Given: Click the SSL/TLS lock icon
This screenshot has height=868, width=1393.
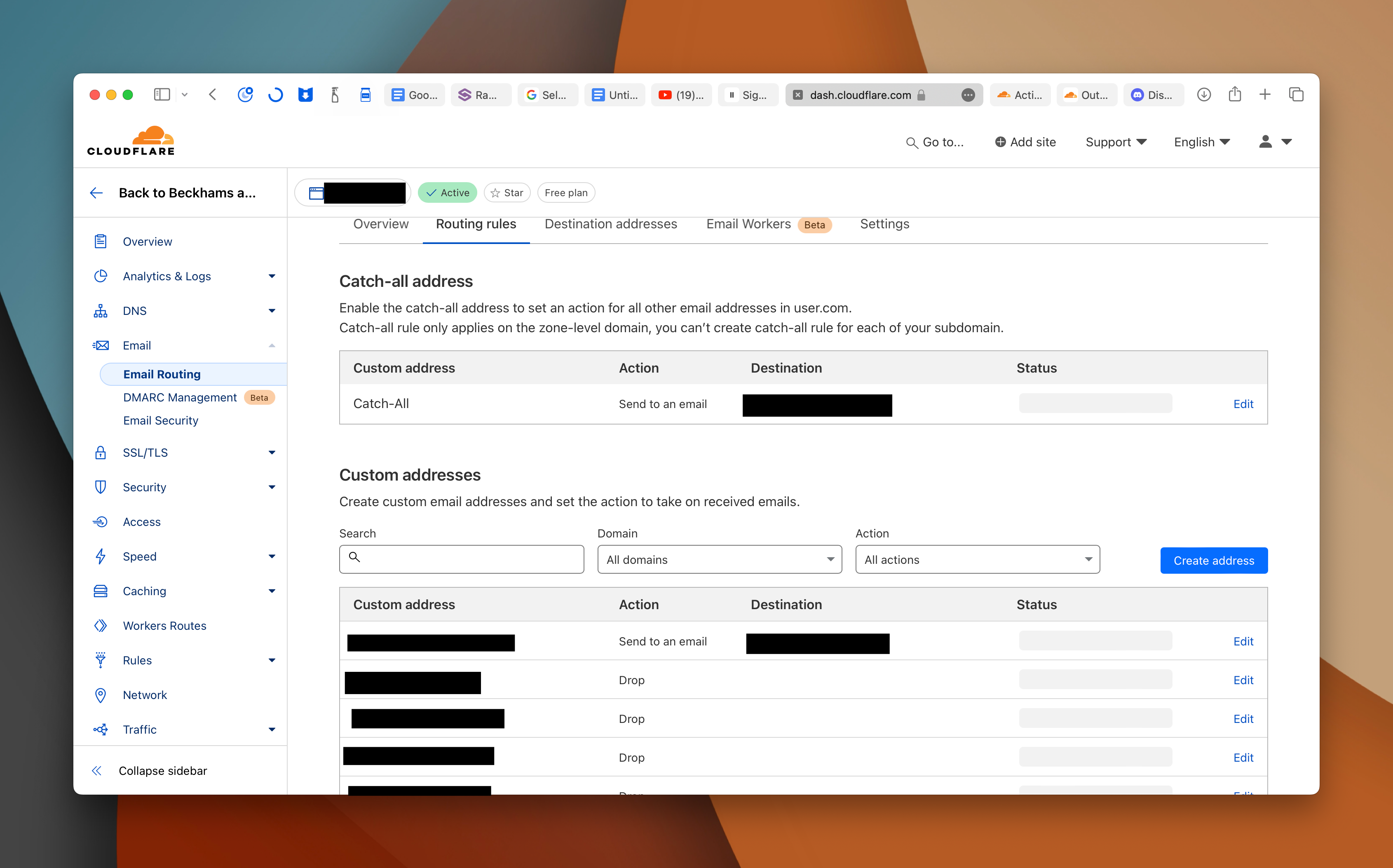Looking at the screenshot, I should click(101, 453).
